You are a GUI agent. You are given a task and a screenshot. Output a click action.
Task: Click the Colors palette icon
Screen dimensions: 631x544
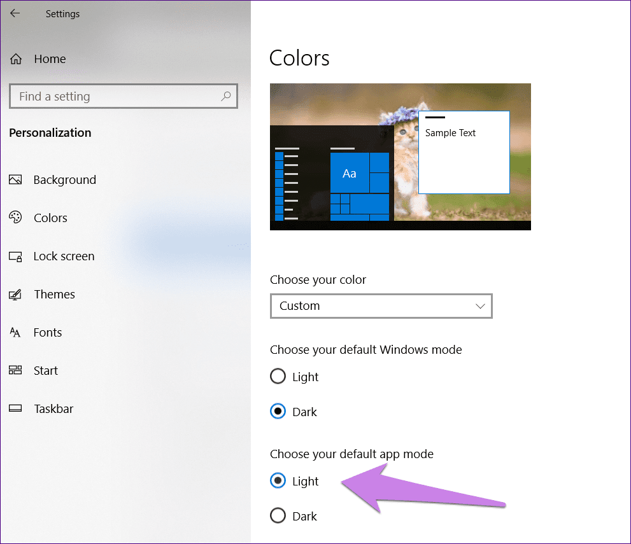point(15,218)
